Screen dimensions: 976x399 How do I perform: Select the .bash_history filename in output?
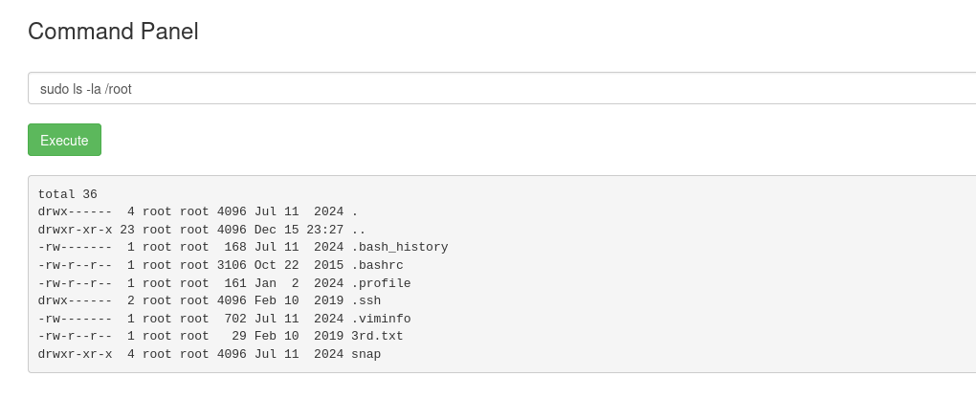(x=399, y=247)
